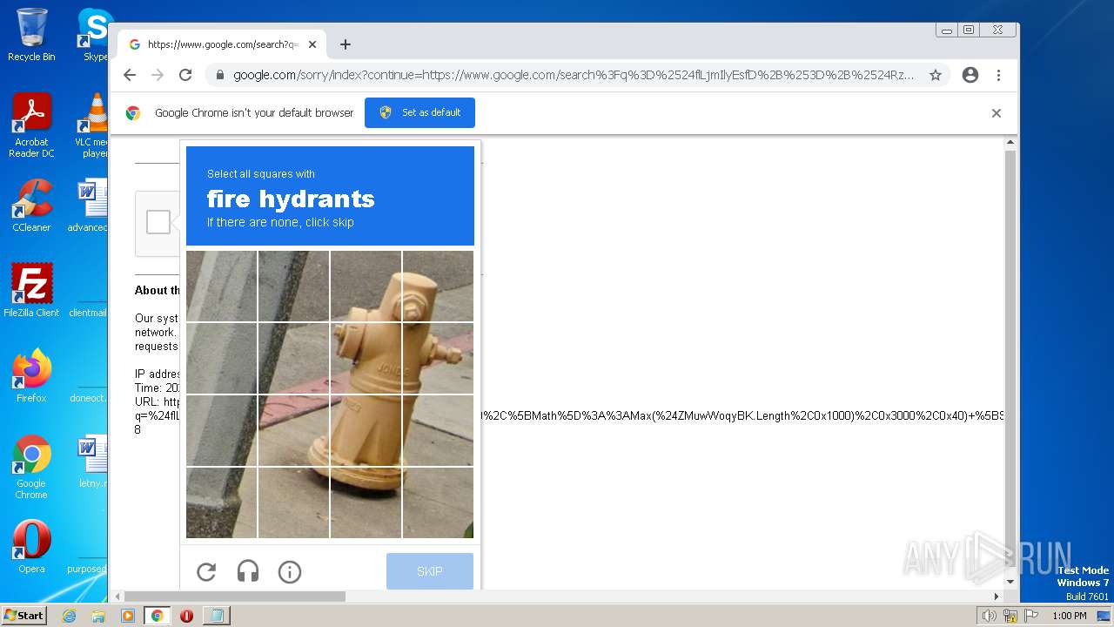Screen dimensions: 1114x627
Task: Click volume icon in system tray
Action: click(x=989, y=616)
